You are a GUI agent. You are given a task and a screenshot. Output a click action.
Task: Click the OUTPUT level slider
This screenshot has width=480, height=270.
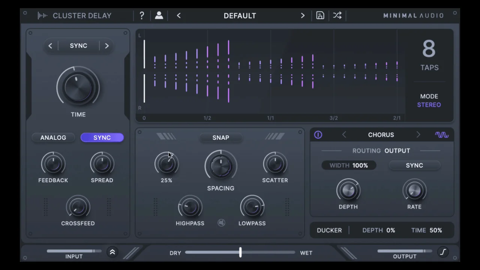click(x=405, y=251)
